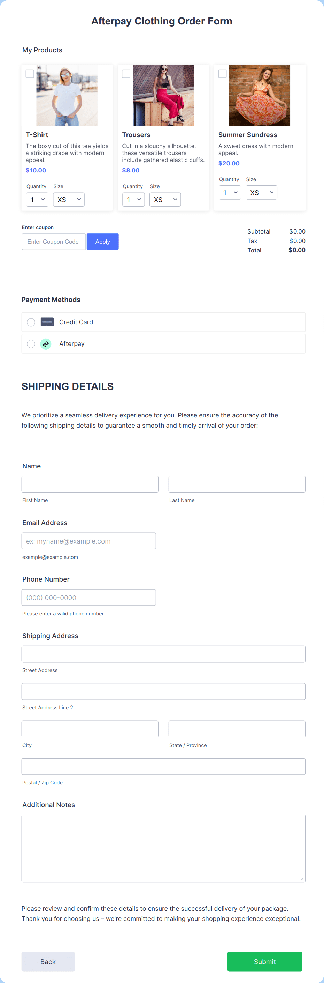Select the Credit Card radio button

31,322
